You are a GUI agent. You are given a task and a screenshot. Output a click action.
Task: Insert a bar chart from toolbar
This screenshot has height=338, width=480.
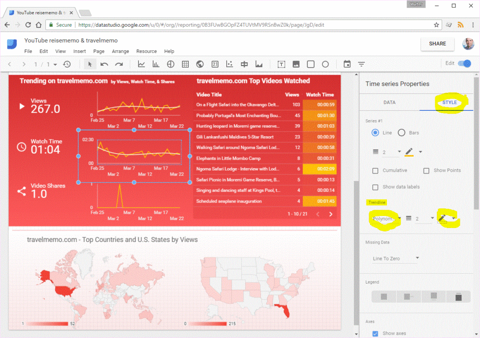(156, 65)
